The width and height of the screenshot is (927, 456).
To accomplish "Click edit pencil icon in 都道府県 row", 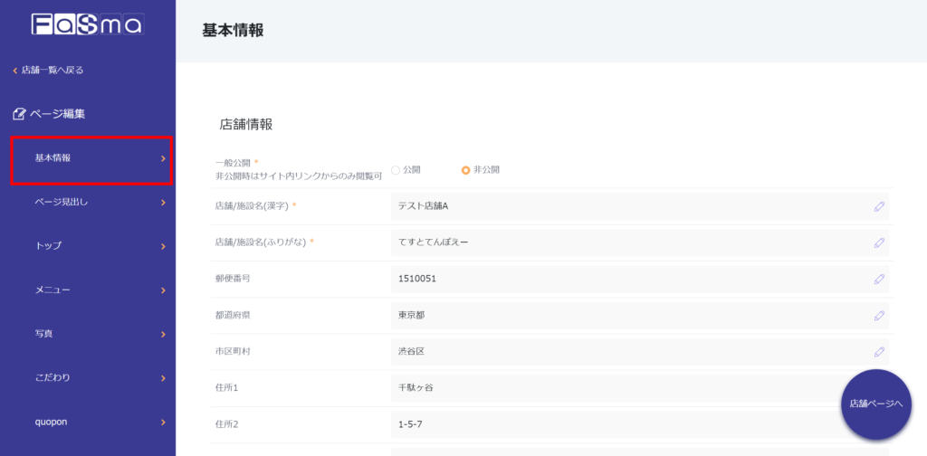I will click(x=878, y=316).
